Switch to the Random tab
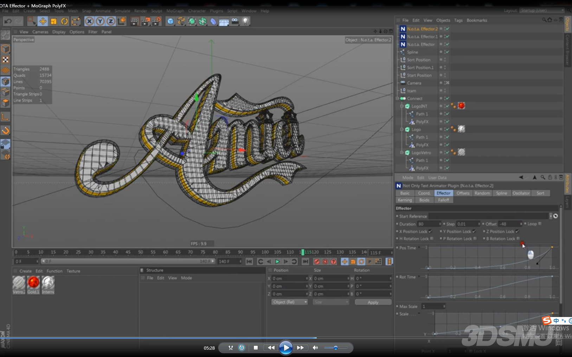This screenshot has width=572, height=357. 482,193
